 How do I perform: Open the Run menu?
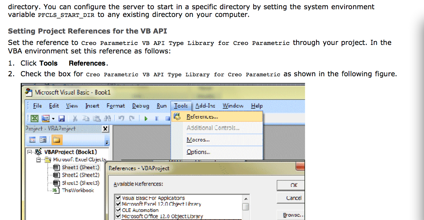click(x=162, y=106)
